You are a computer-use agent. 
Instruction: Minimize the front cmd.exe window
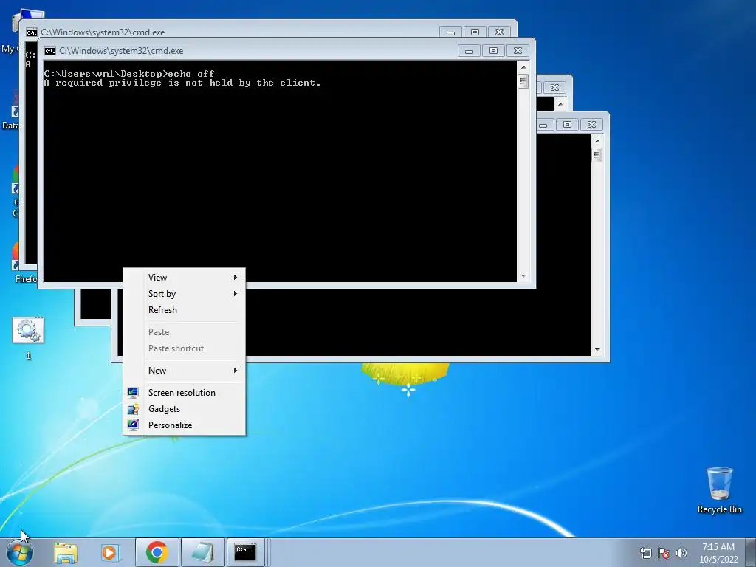point(469,51)
